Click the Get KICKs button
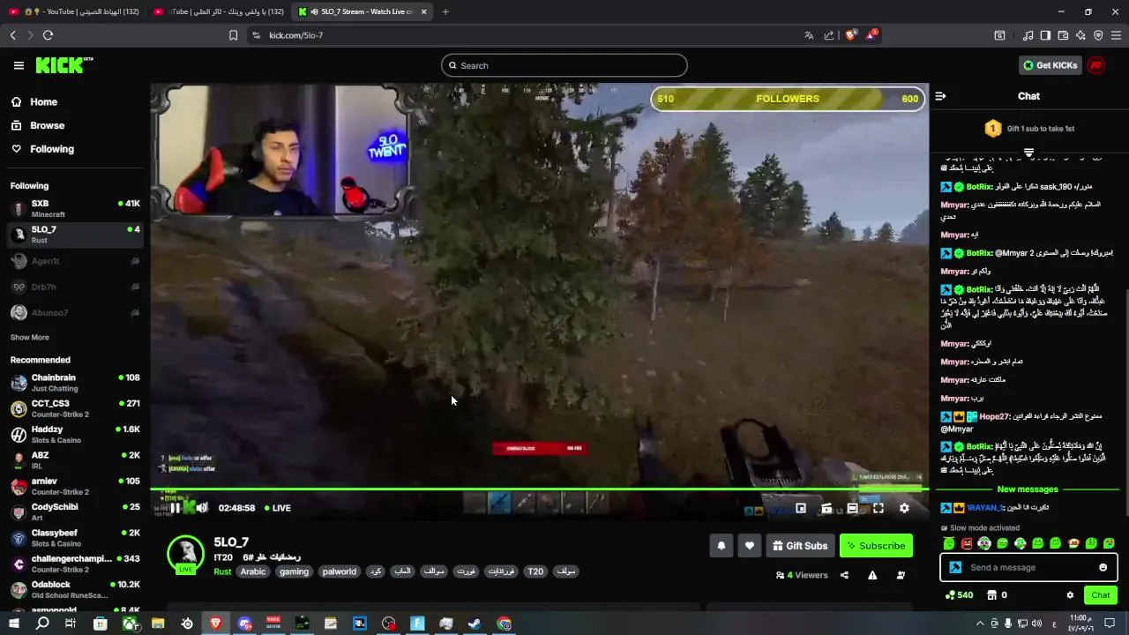The image size is (1129, 635). click(1050, 65)
